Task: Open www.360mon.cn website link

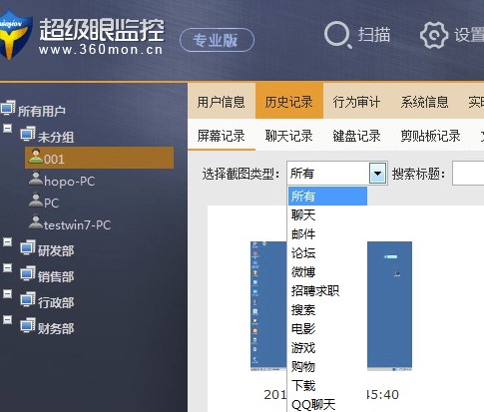Action: coord(101,50)
